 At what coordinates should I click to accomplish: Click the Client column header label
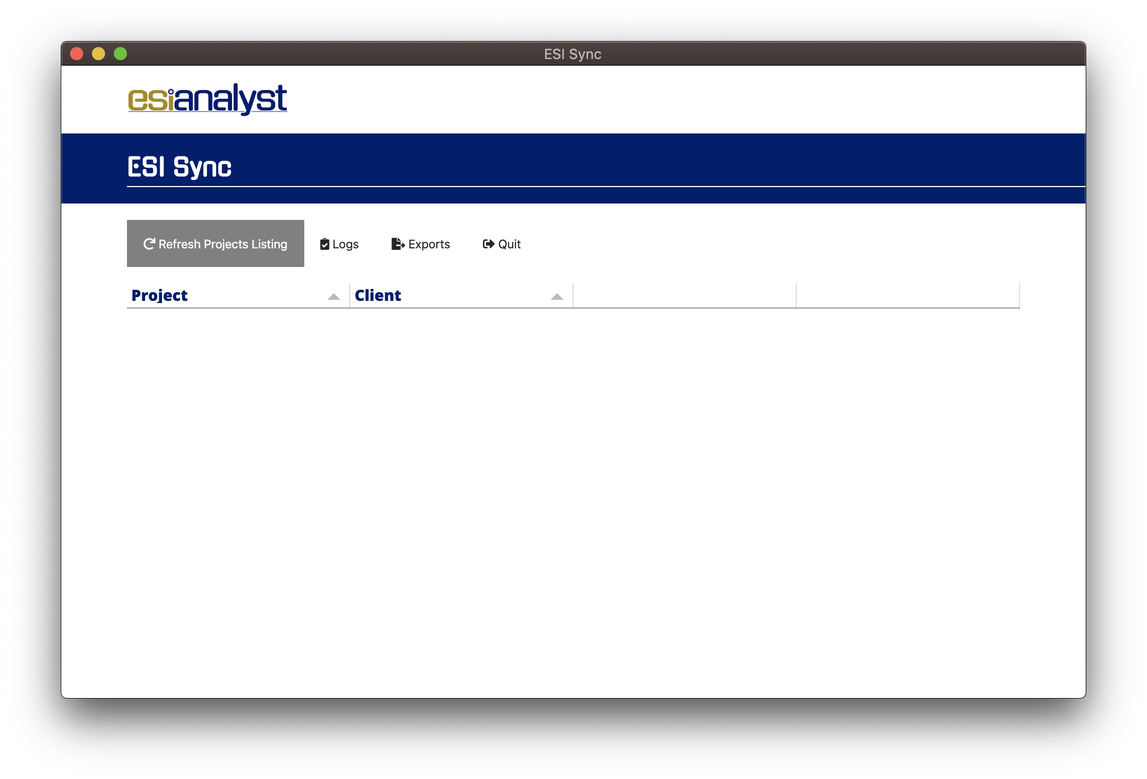(x=378, y=295)
